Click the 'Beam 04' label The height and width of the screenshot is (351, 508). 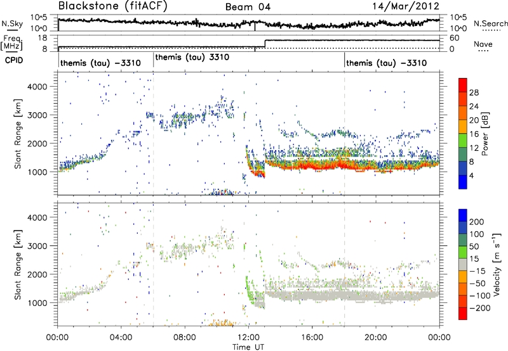(x=248, y=7)
